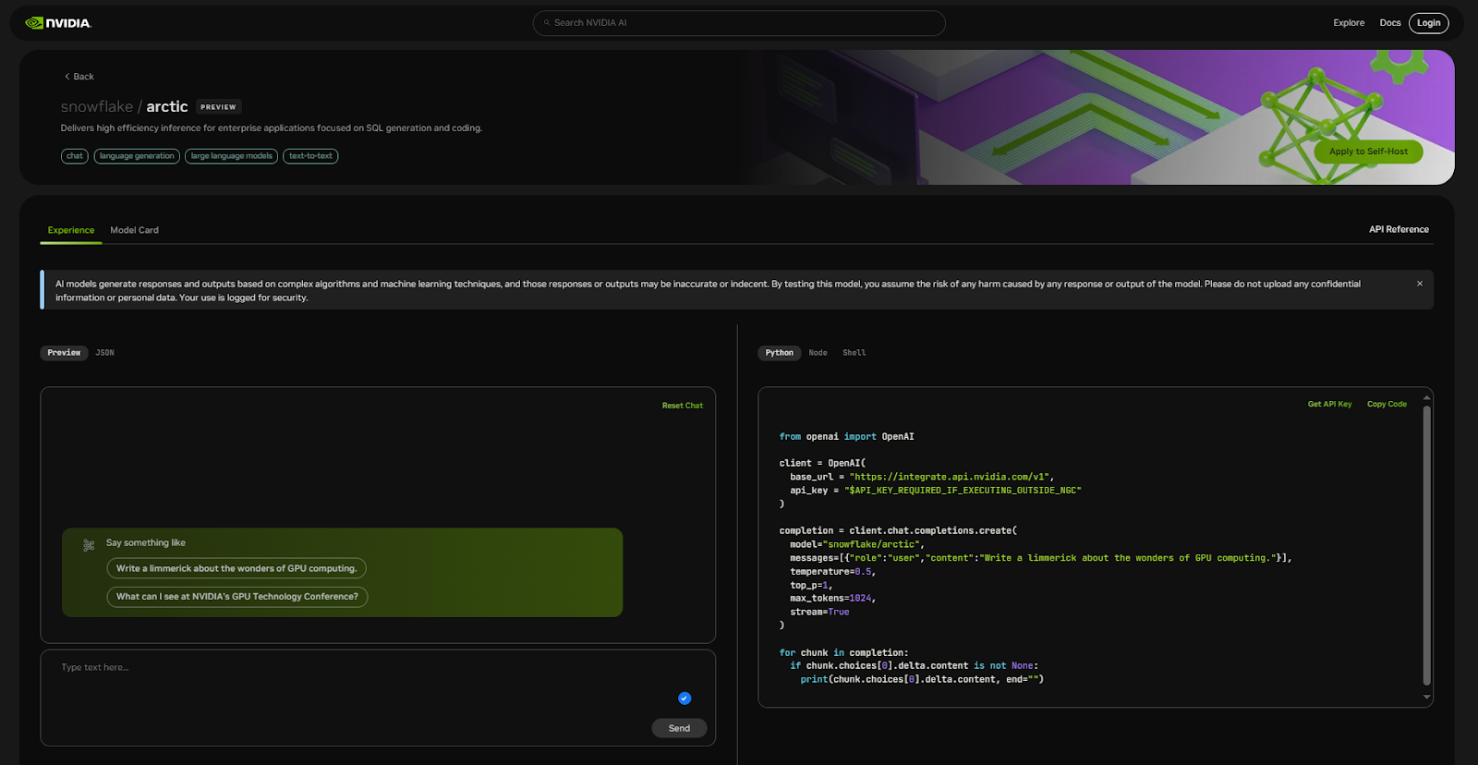Go Back with the chevron link
The image size is (1478, 765).
pos(79,77)
